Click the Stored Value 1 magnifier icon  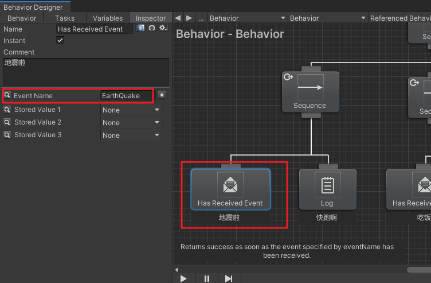tap(7, 110)
